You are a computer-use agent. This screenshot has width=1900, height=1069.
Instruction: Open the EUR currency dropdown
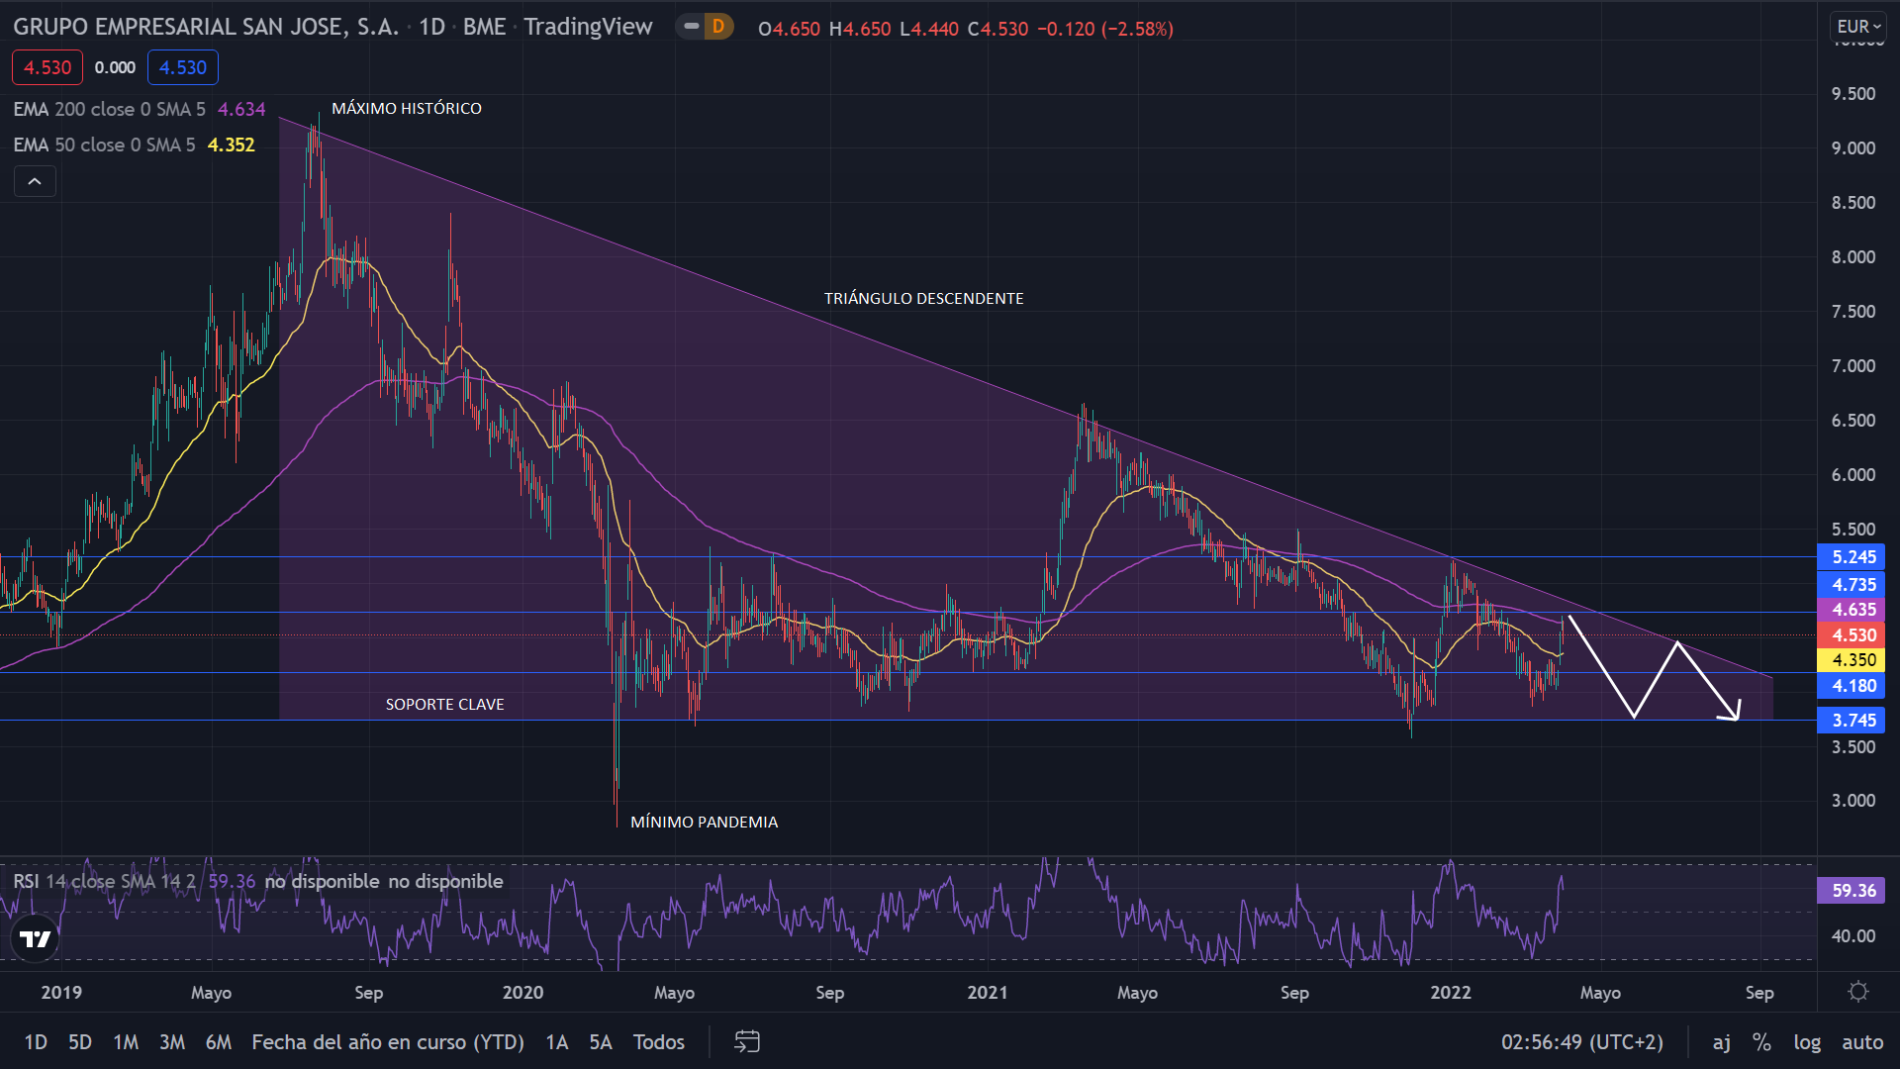pos(1857,27)
